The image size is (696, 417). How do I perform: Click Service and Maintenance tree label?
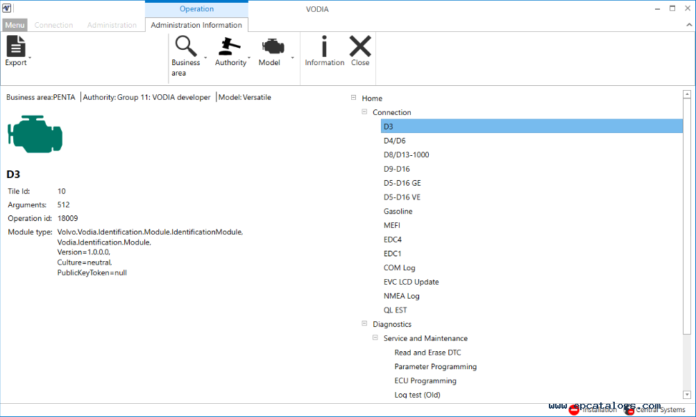point(425,338)
